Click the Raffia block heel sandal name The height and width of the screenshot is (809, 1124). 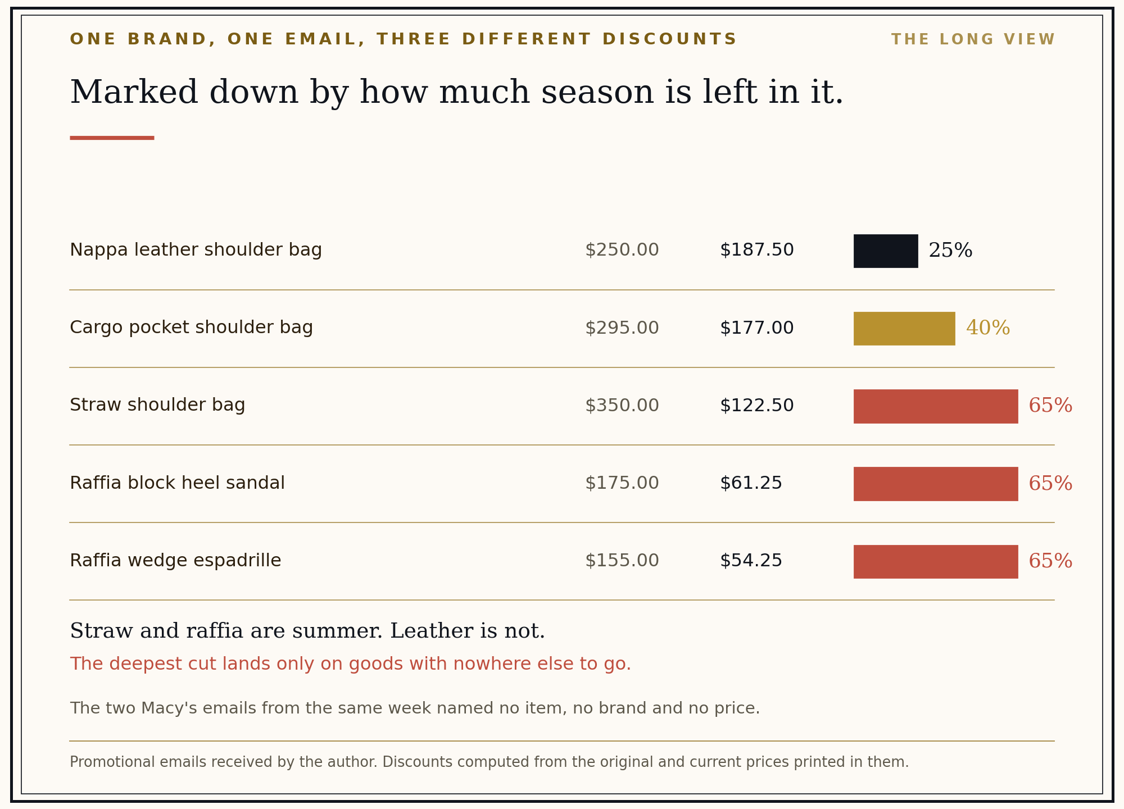(x=177, y=483)
